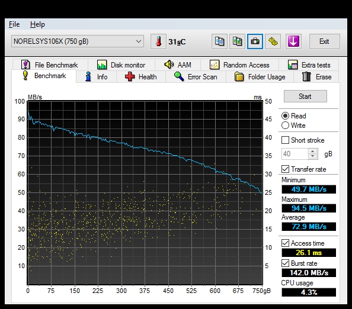Click the thermometer temperature icon
352x309 pixels.
158,41
